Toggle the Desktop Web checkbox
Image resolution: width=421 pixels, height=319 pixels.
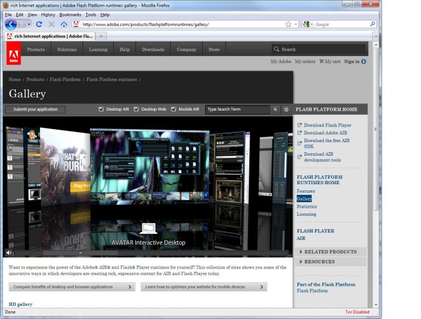click(x=136, y=109)
